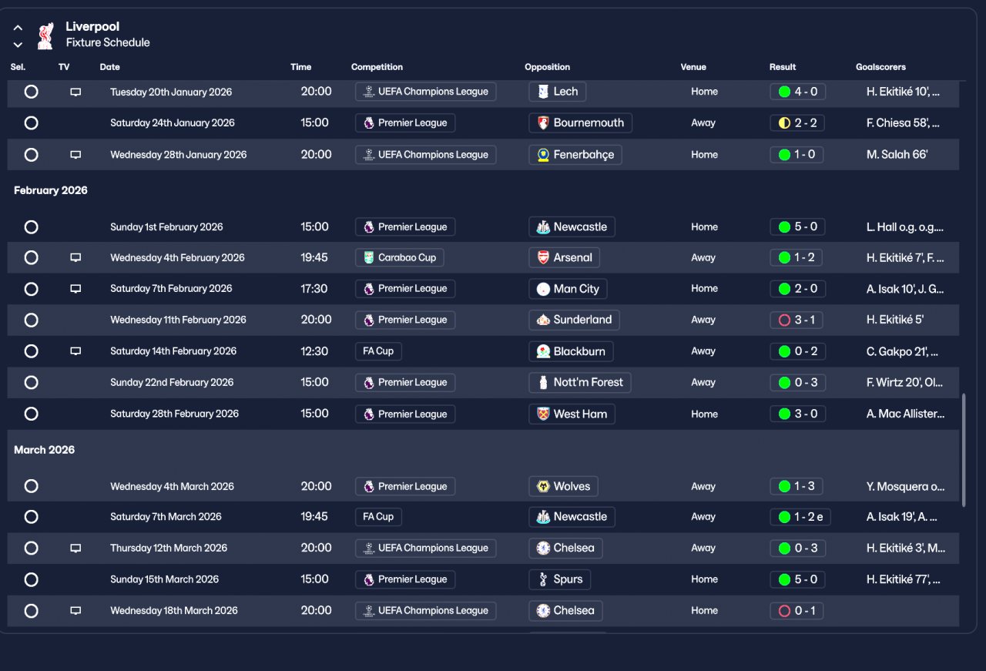Open the 0-1 result against Chelsea
Image resolution: width=986 pixels, height=671 pixels.
797,611
